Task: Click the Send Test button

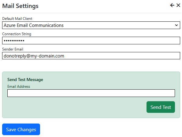Action: pos(161,107)
